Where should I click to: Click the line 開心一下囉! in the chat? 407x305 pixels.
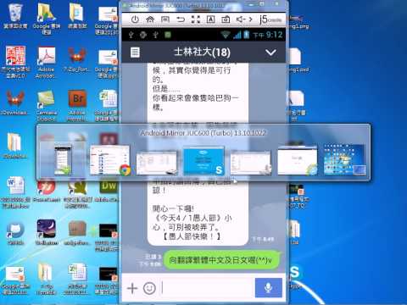[173, 208]
